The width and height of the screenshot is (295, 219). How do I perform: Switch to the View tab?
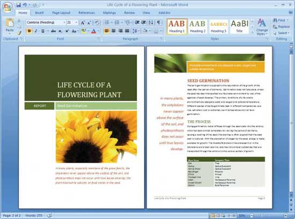point(146,13)
